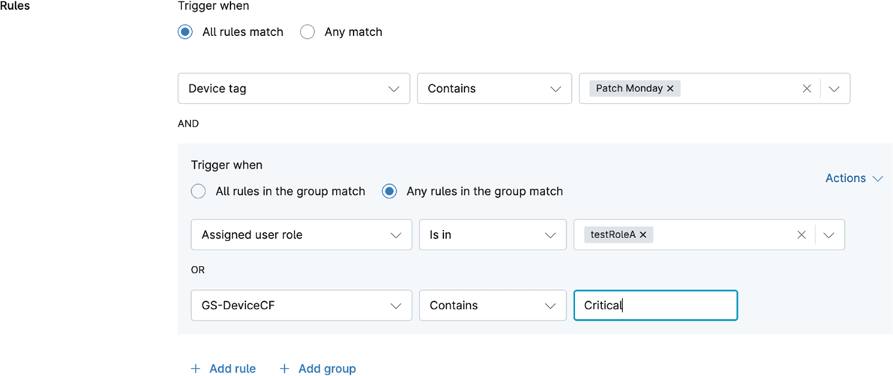Expand the testRoleA value list arrow
The width and height of the screenshot is (893, 376).
(x=829, y=234)
